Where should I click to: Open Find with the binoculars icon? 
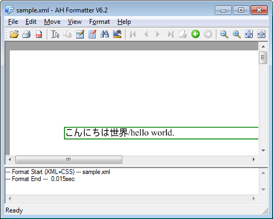(x=104, y=34)
